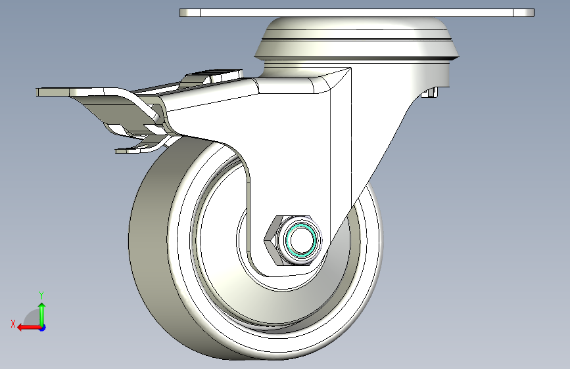Select the caster fork side plate
570x369 pixels.
[x=291, y=152]
